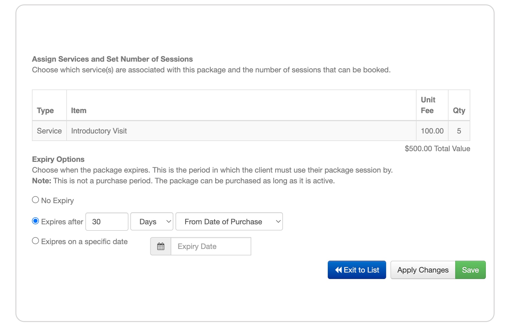Image resolution: width=510 pixels, height=328 pixels.
Task: Select the No Expiry option
Action: (35, 200)
